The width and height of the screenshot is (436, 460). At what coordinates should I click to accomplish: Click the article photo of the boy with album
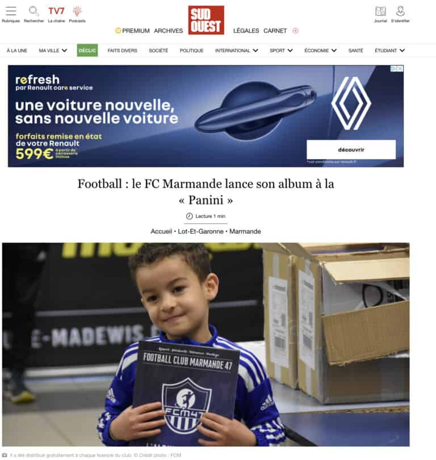pos(206,344)
